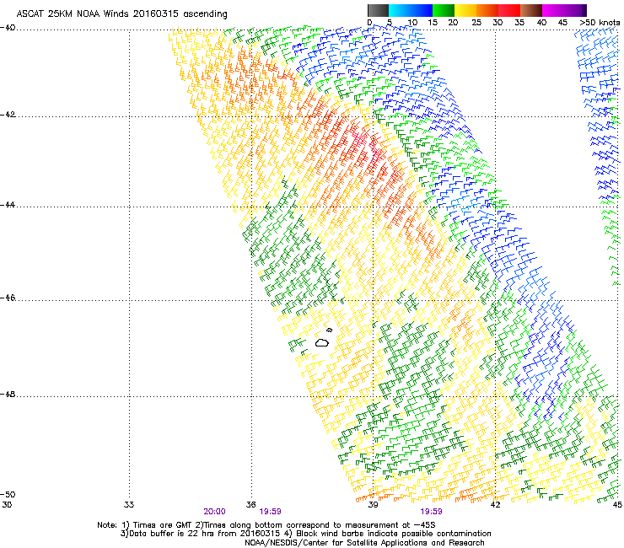Click the purple 20:00 time label

pos(214,512)
